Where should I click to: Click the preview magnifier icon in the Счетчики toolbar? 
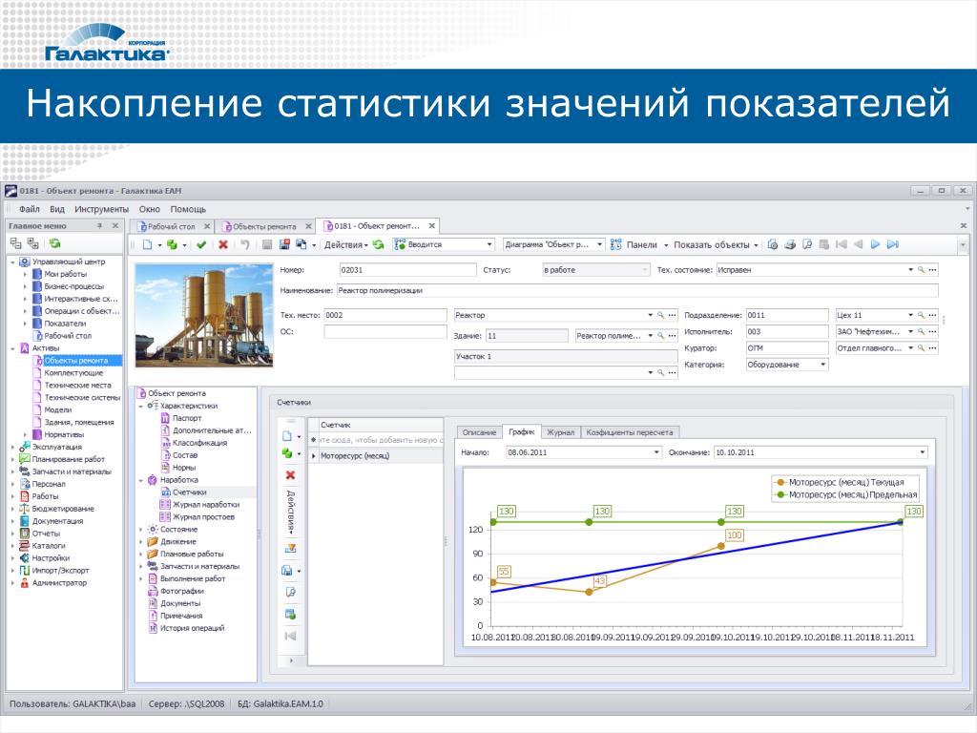coord(290,592)
